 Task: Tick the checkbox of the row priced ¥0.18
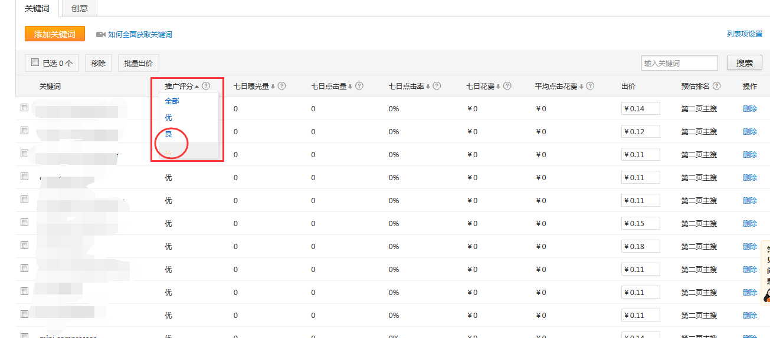pos(24,246)
